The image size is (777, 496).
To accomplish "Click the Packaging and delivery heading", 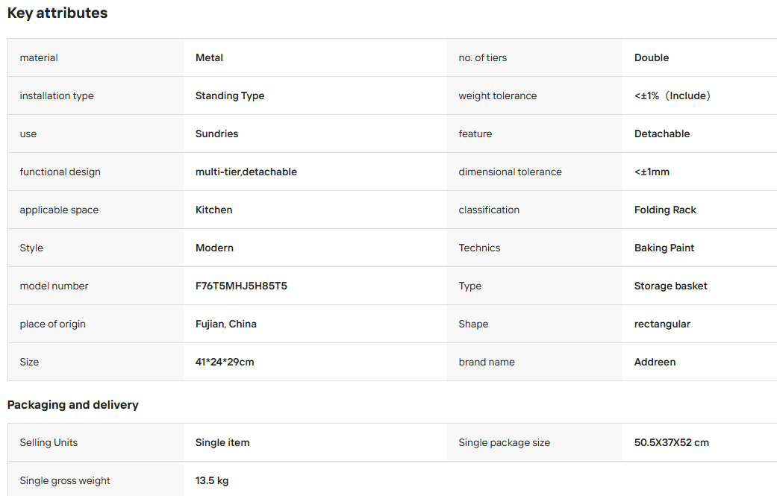I will 73,405.
